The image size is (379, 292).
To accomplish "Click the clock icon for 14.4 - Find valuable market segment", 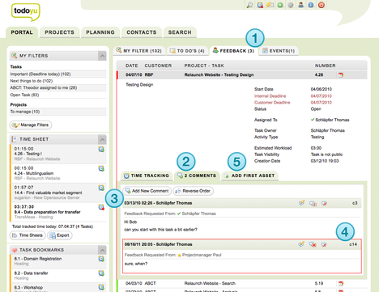I will 101,188.
